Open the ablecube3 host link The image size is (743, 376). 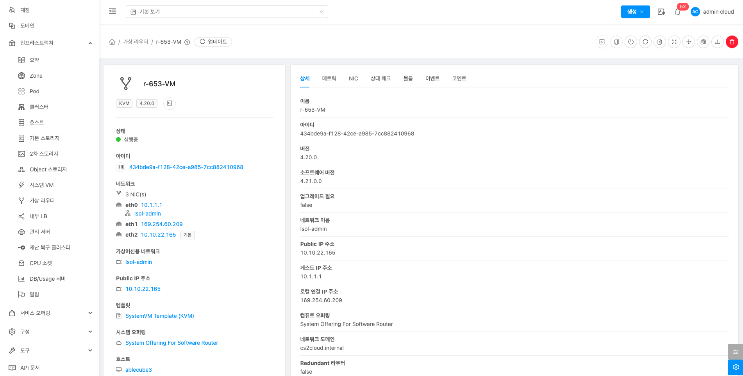138,370
